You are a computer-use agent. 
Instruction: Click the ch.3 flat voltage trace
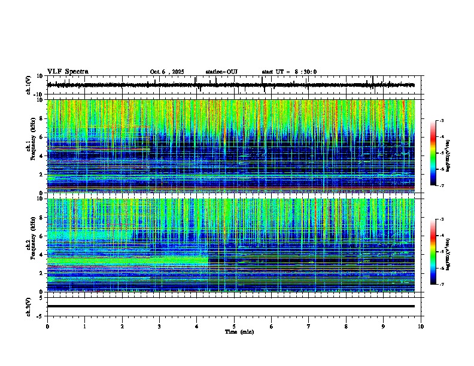click(x=231, y=306)
